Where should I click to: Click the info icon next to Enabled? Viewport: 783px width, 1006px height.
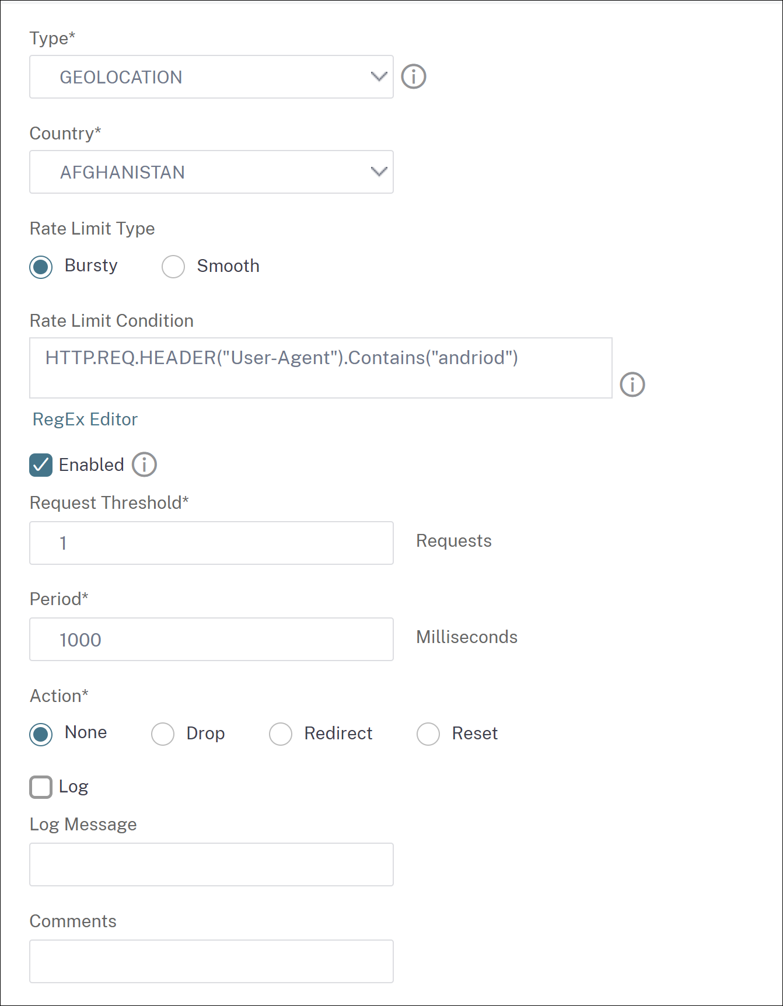[x=144, y=464]
